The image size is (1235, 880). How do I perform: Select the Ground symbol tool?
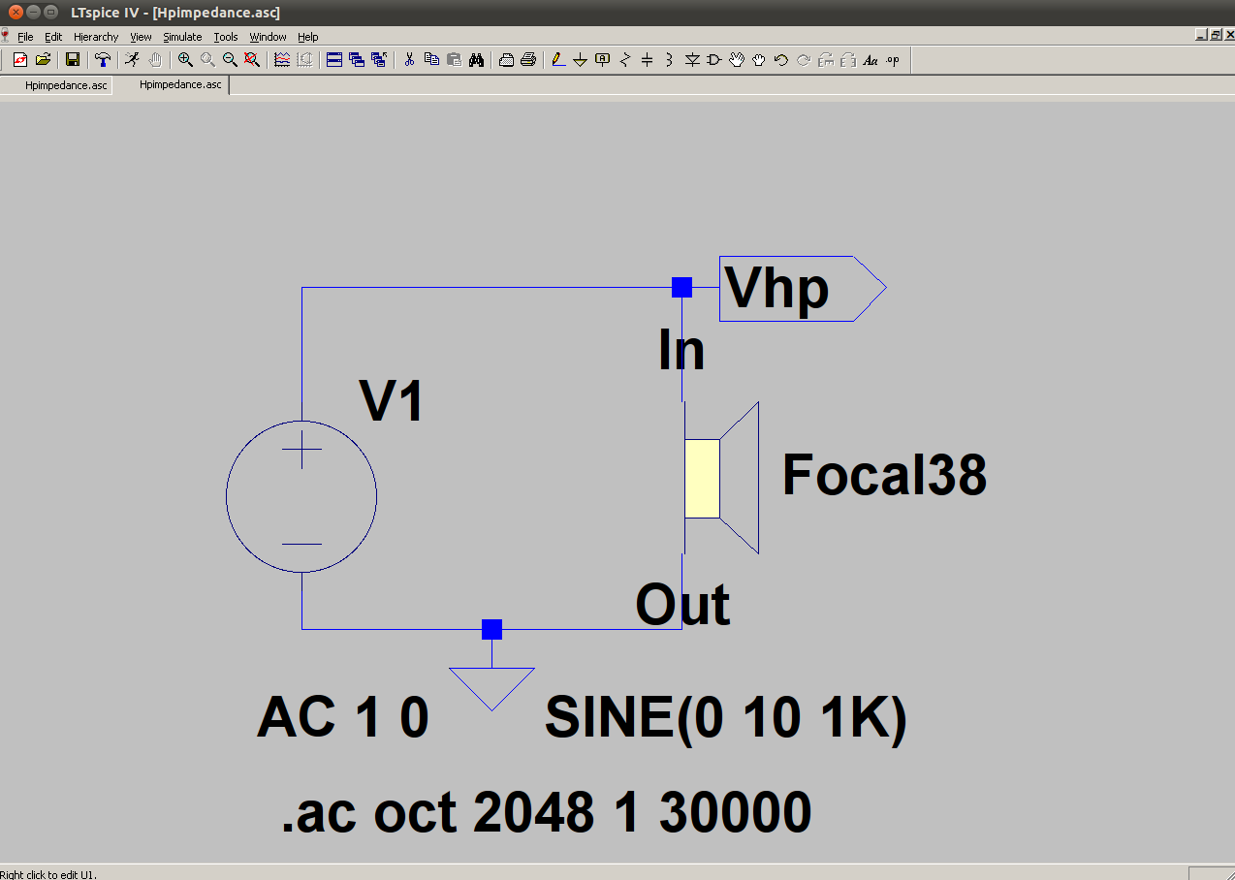pos(581,60)
